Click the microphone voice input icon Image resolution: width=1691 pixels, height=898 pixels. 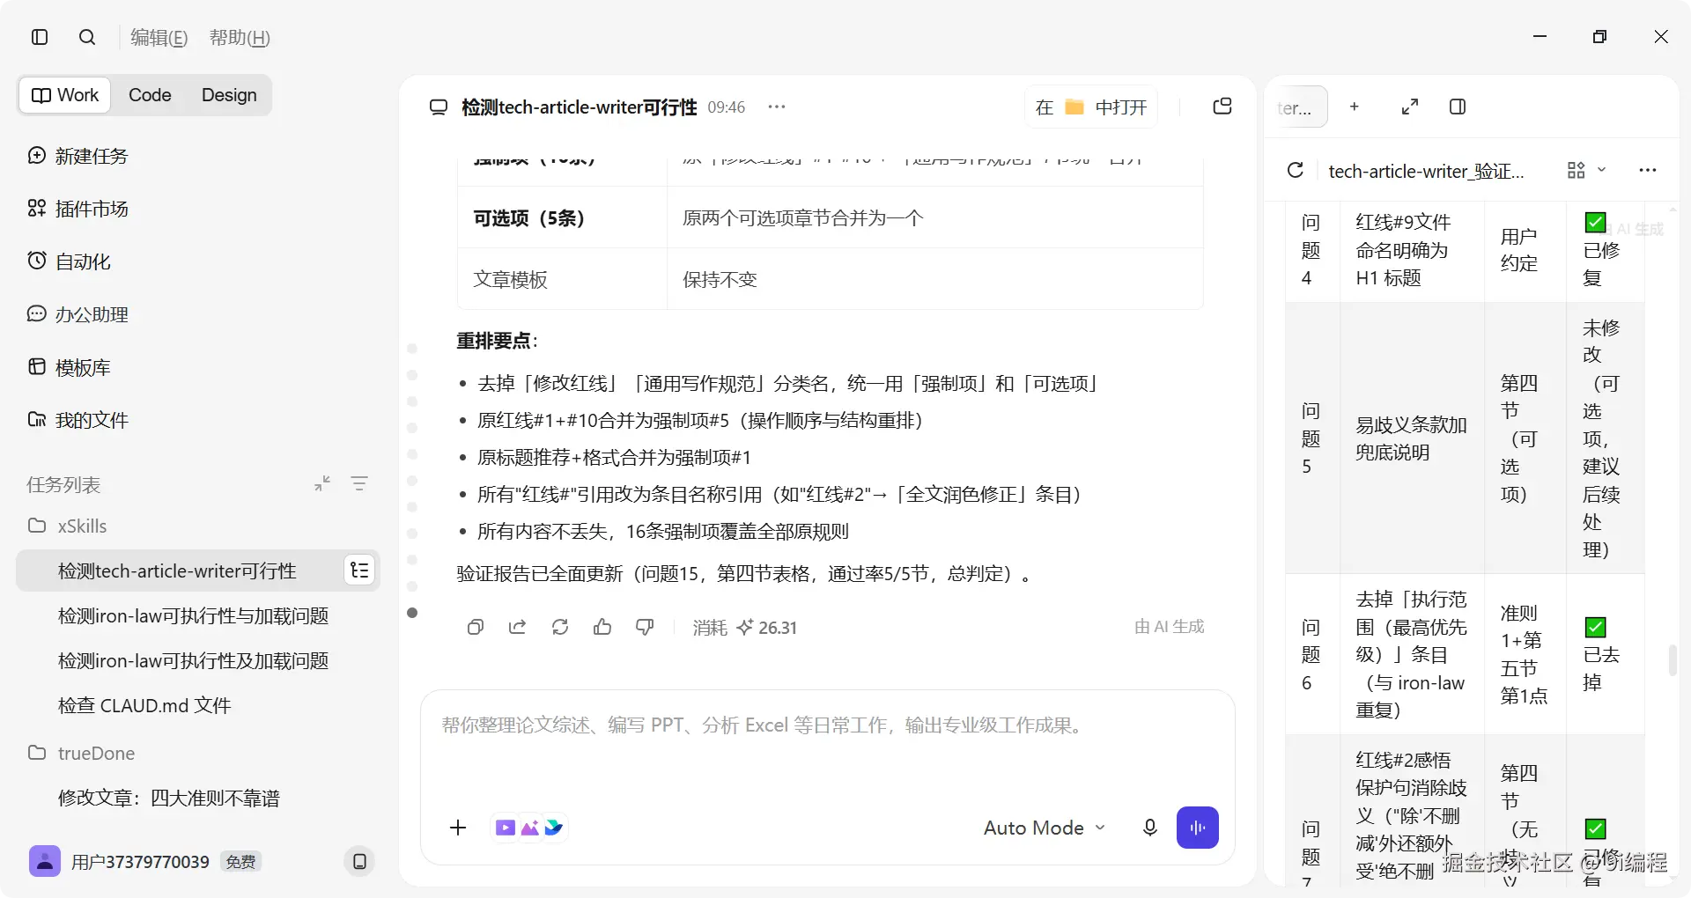pos(1149,828)
